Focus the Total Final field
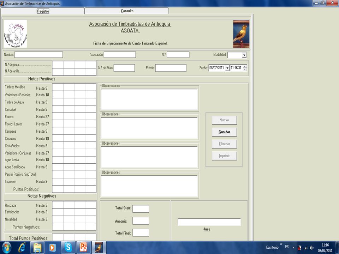Screen dimensions: 339x254 tap(141, 232)
